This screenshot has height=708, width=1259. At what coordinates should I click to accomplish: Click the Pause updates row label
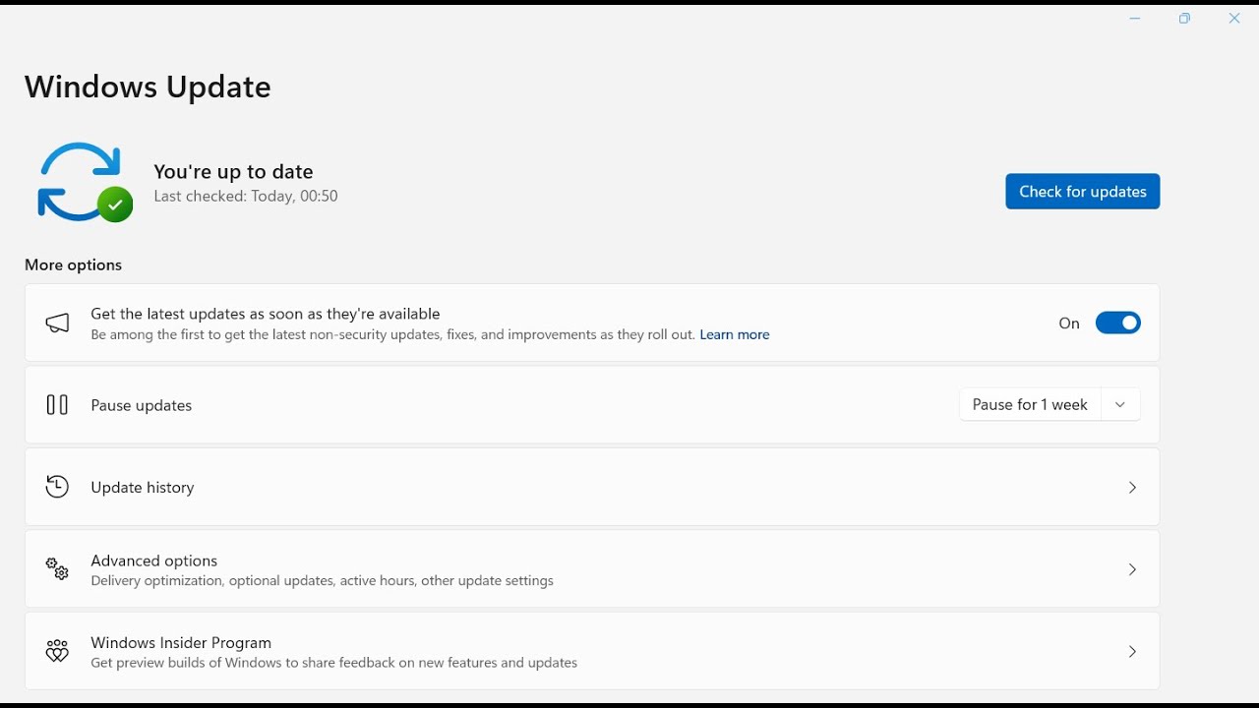[142, 405]
